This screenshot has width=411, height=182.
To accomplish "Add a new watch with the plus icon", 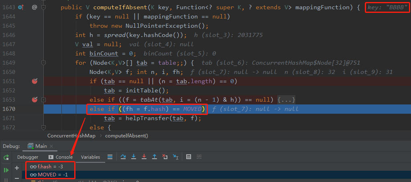I will pos(17,168).
